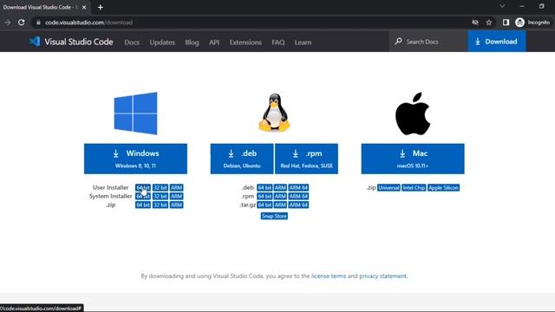This screenshot has width=555, height=312.
Task: Click the 'System Installer' label
Action: tap(110, 196)
